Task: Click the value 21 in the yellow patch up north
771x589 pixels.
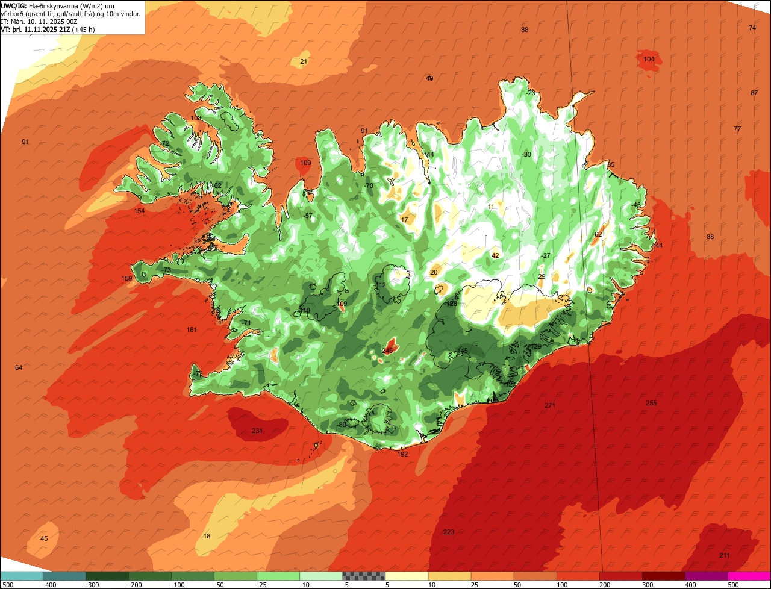Action: pyautogui.click(x=304, y=62)
